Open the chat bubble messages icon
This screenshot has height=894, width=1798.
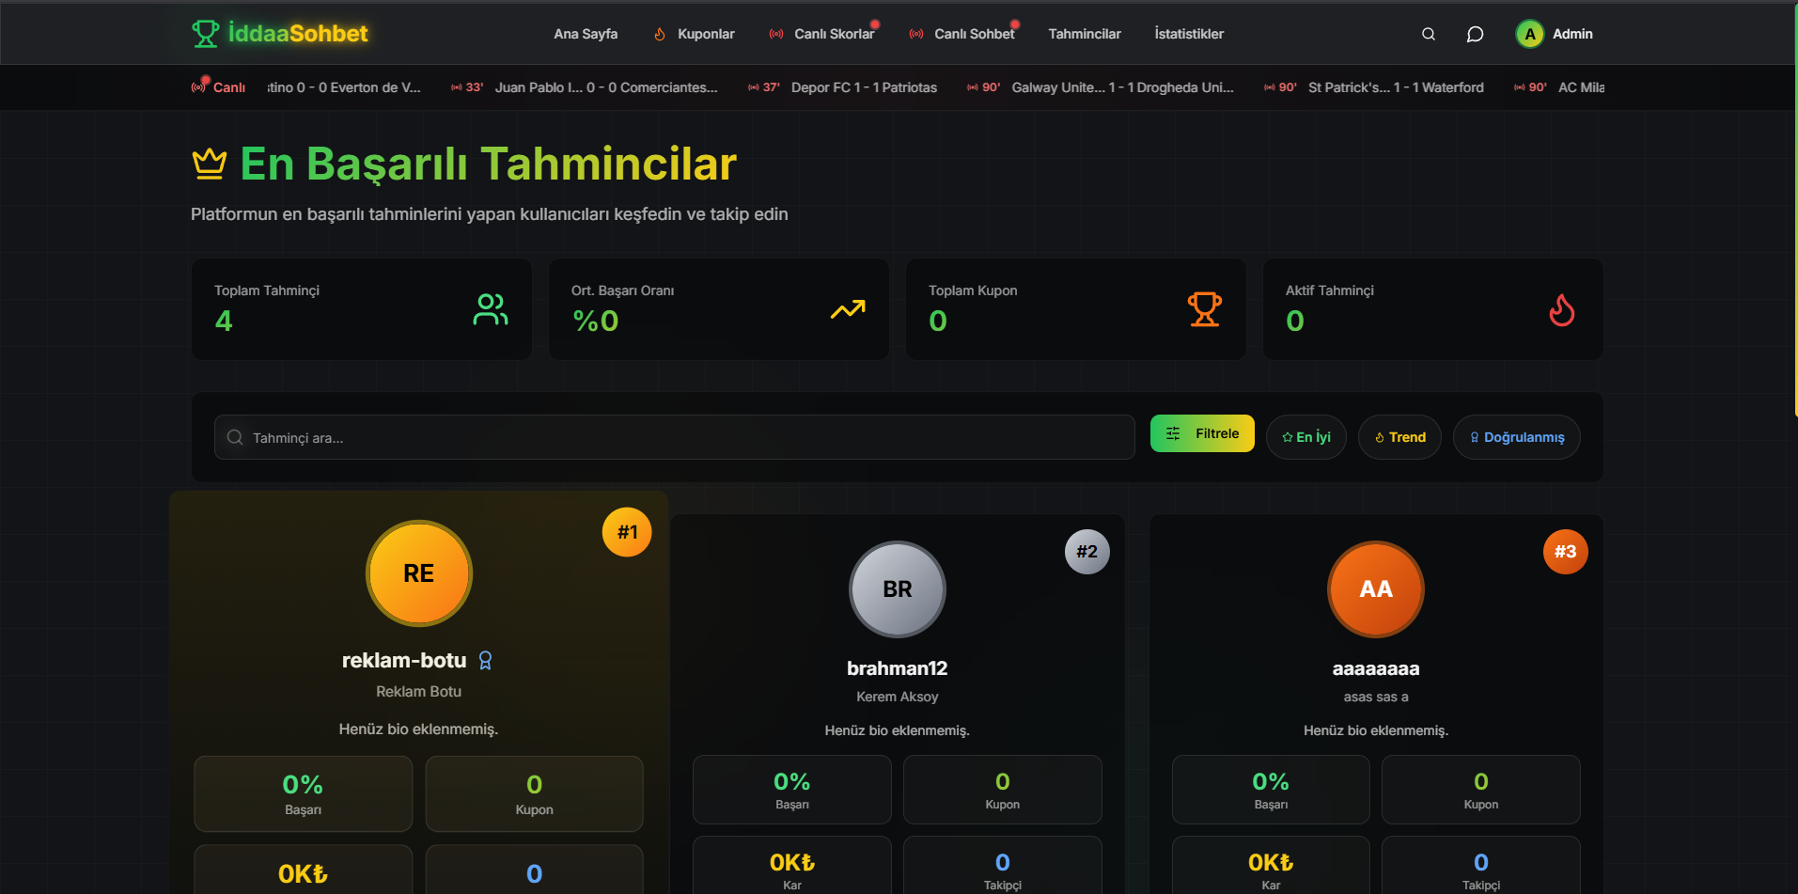(x=1475, y=34)
